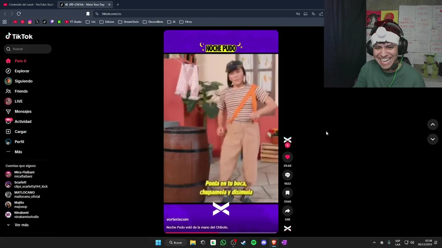Show hidden system tray icons chevron
The width and height of the screenshot is (442, 248).
[x=374, y=242]
